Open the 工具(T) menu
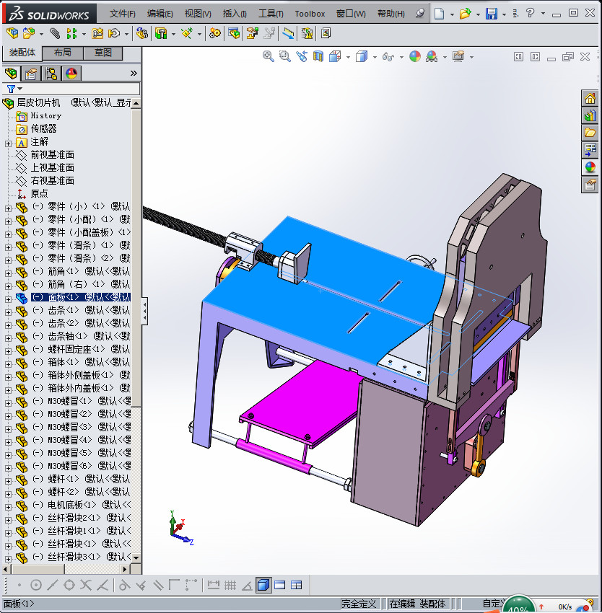The image size is (602, 613). coord(271,14)
